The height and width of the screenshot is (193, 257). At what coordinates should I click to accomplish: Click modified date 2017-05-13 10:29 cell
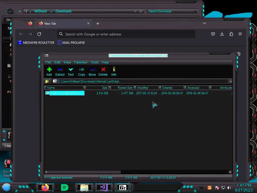coord(147,93)
